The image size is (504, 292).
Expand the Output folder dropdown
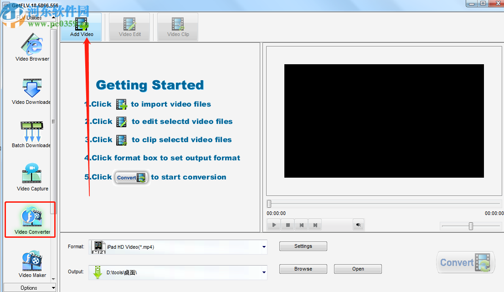click(x=264, y=272)
